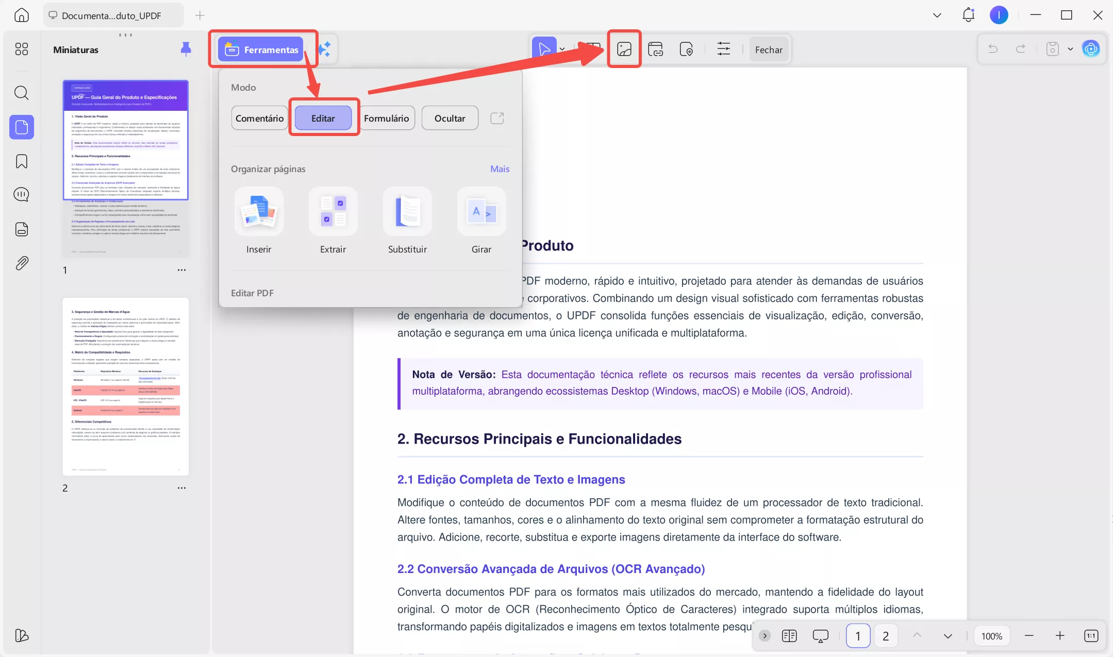Zoom out with minus button
Viewport: 1113px width, 657px height.
pyautogui.click(x=1029, y=636)
